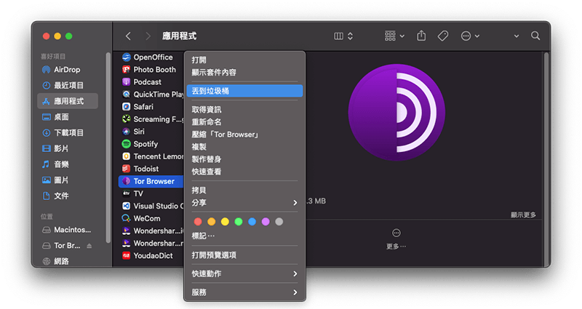Choose 重新命名 in the context menu

(x=207, y=122)
